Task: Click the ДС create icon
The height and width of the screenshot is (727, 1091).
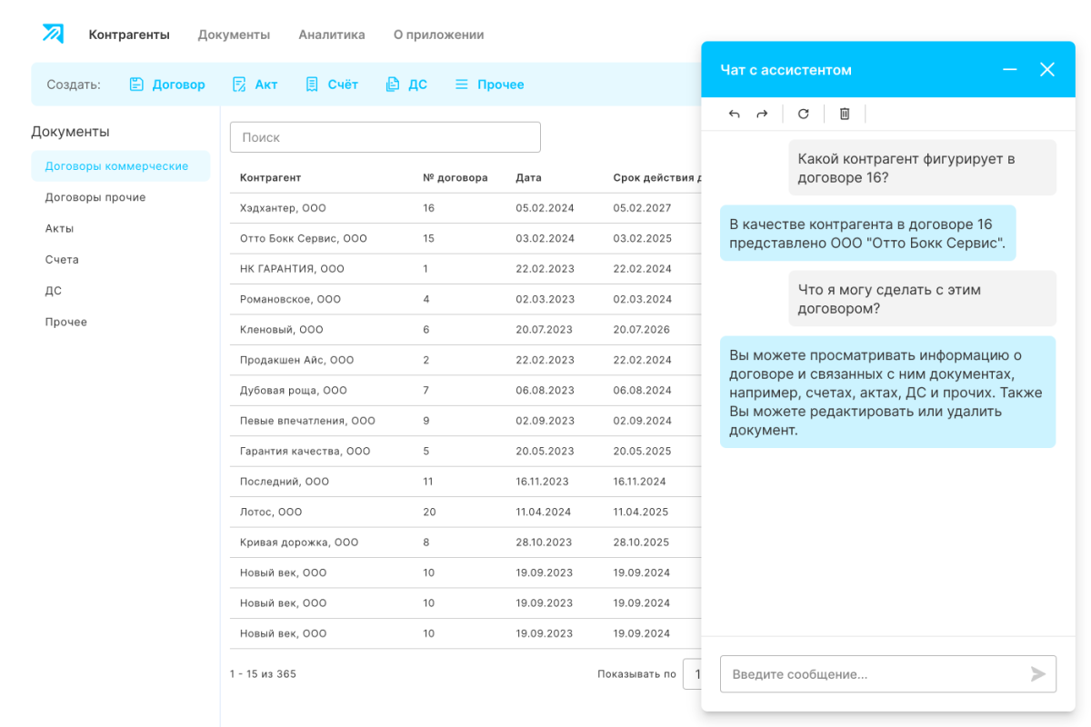Action: click(393, 85)
